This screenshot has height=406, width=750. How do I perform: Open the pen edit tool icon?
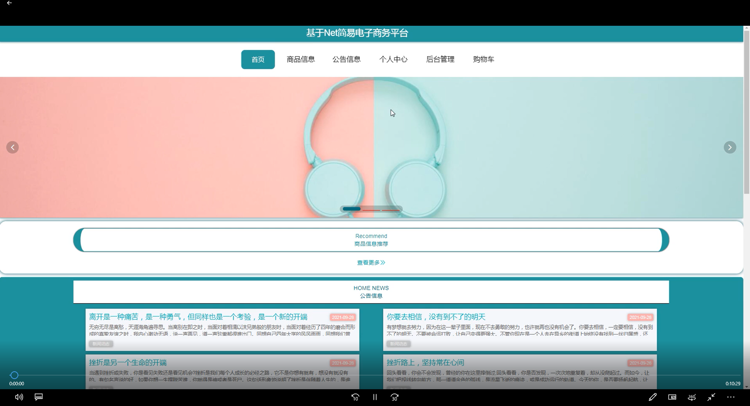(652, 397)
